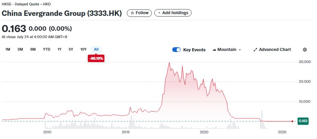
Task: Open chart settings gear icon
Action: tap(304, 50)
